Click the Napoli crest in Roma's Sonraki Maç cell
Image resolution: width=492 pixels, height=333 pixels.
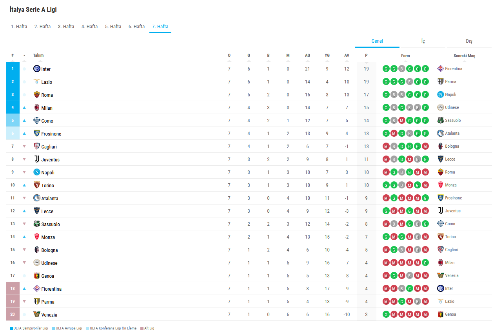pyautogui.click(x=441, y=94)
